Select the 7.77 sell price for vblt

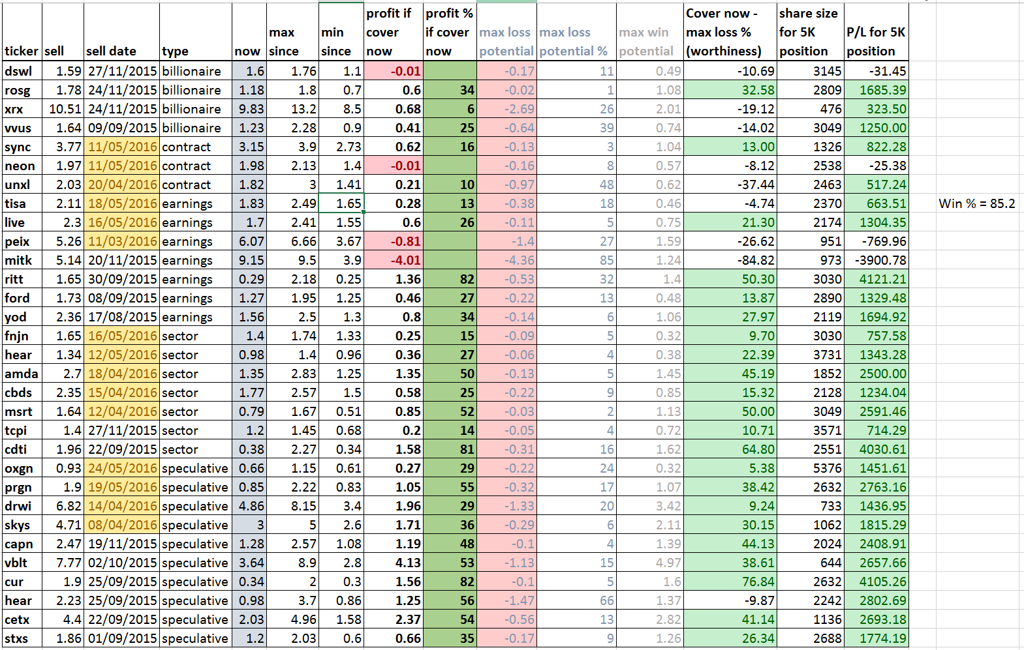[x=63, y=563]
